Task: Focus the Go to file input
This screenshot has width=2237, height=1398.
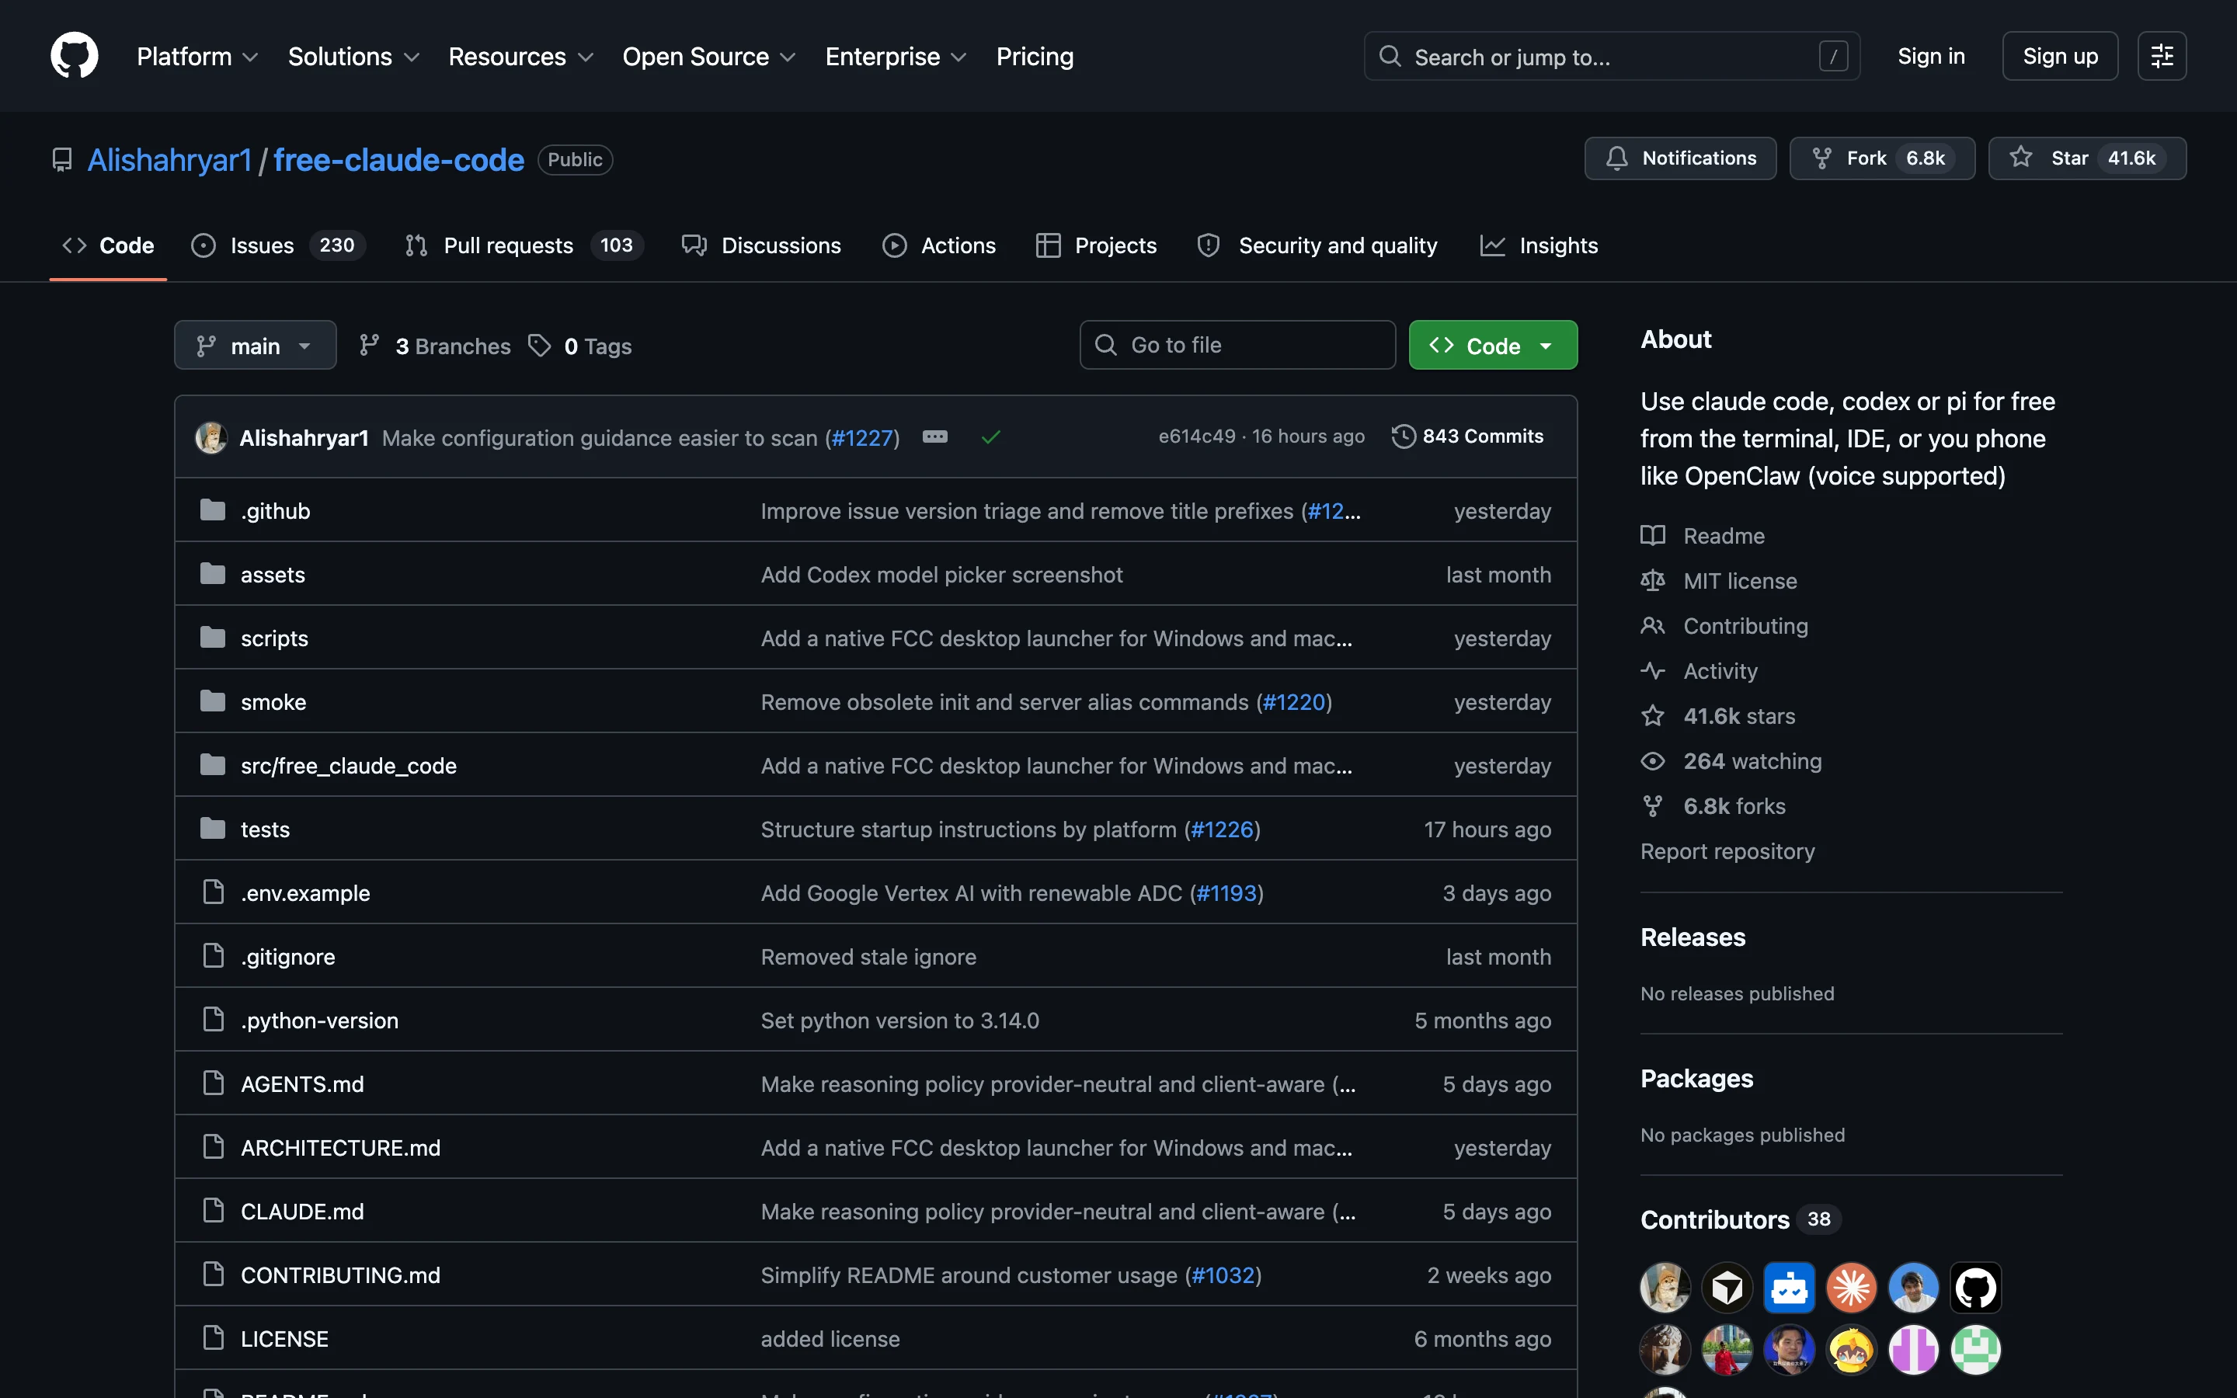Action: [1237, 345]
